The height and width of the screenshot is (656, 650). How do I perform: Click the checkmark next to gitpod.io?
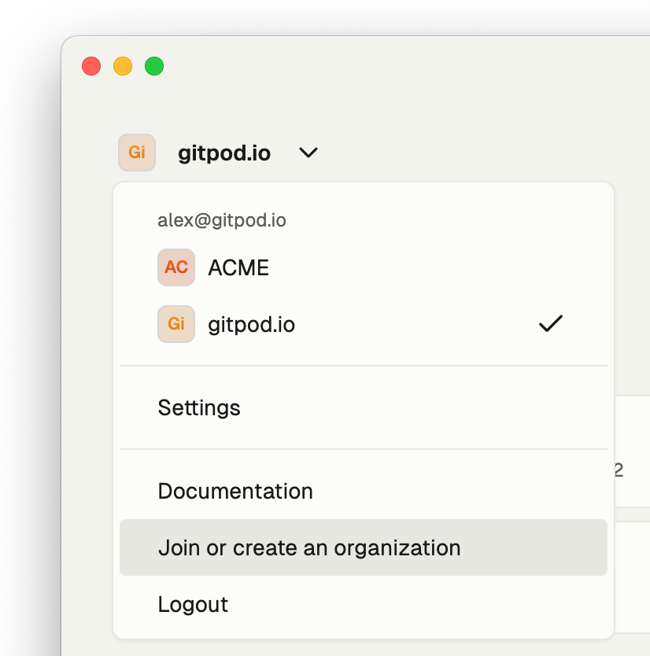point(551,324)
